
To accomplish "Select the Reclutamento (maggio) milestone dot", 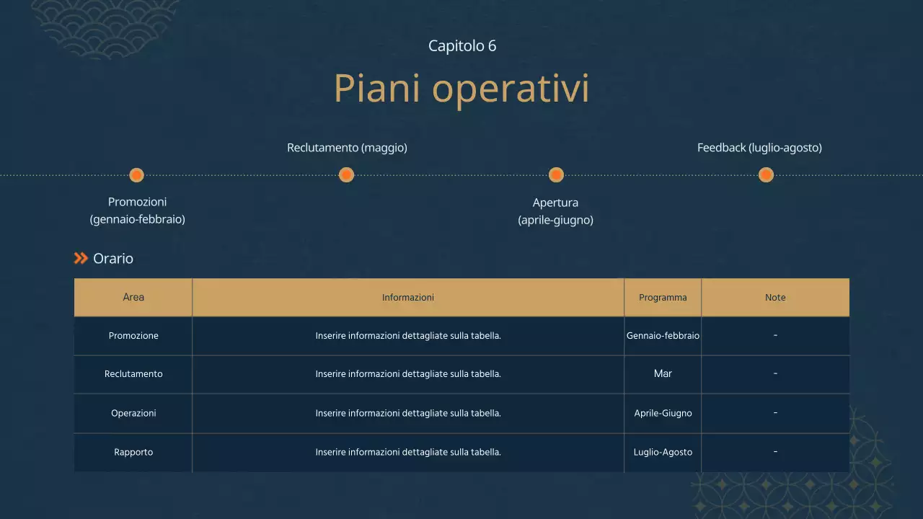I will click(345, 174).
